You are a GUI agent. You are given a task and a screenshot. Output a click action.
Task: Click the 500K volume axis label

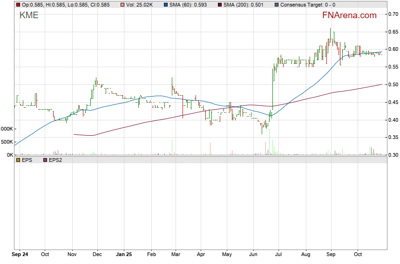click(7, 142)
